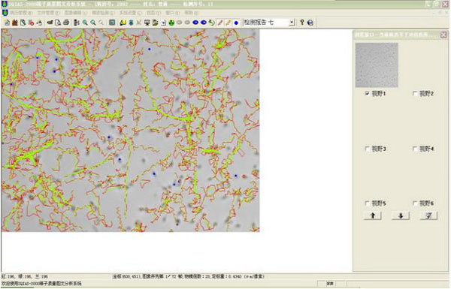Click the zoom-out magnifier toolbar icon
Viewport: 451px width, 289px height.
(93, 23)
